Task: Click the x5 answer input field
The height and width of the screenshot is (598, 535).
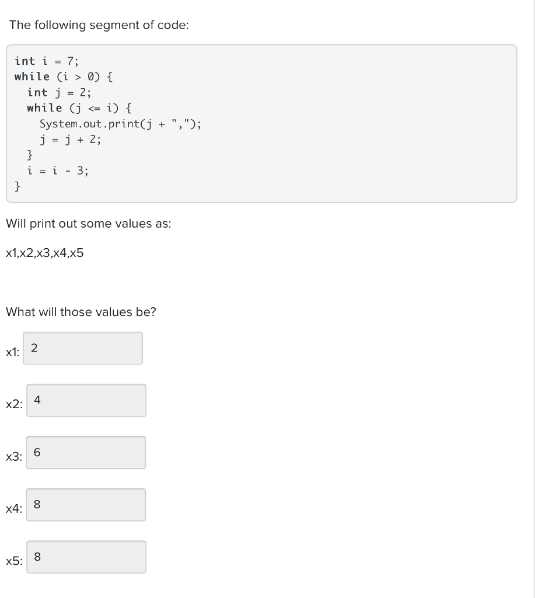Action: (x=86, y=557)
